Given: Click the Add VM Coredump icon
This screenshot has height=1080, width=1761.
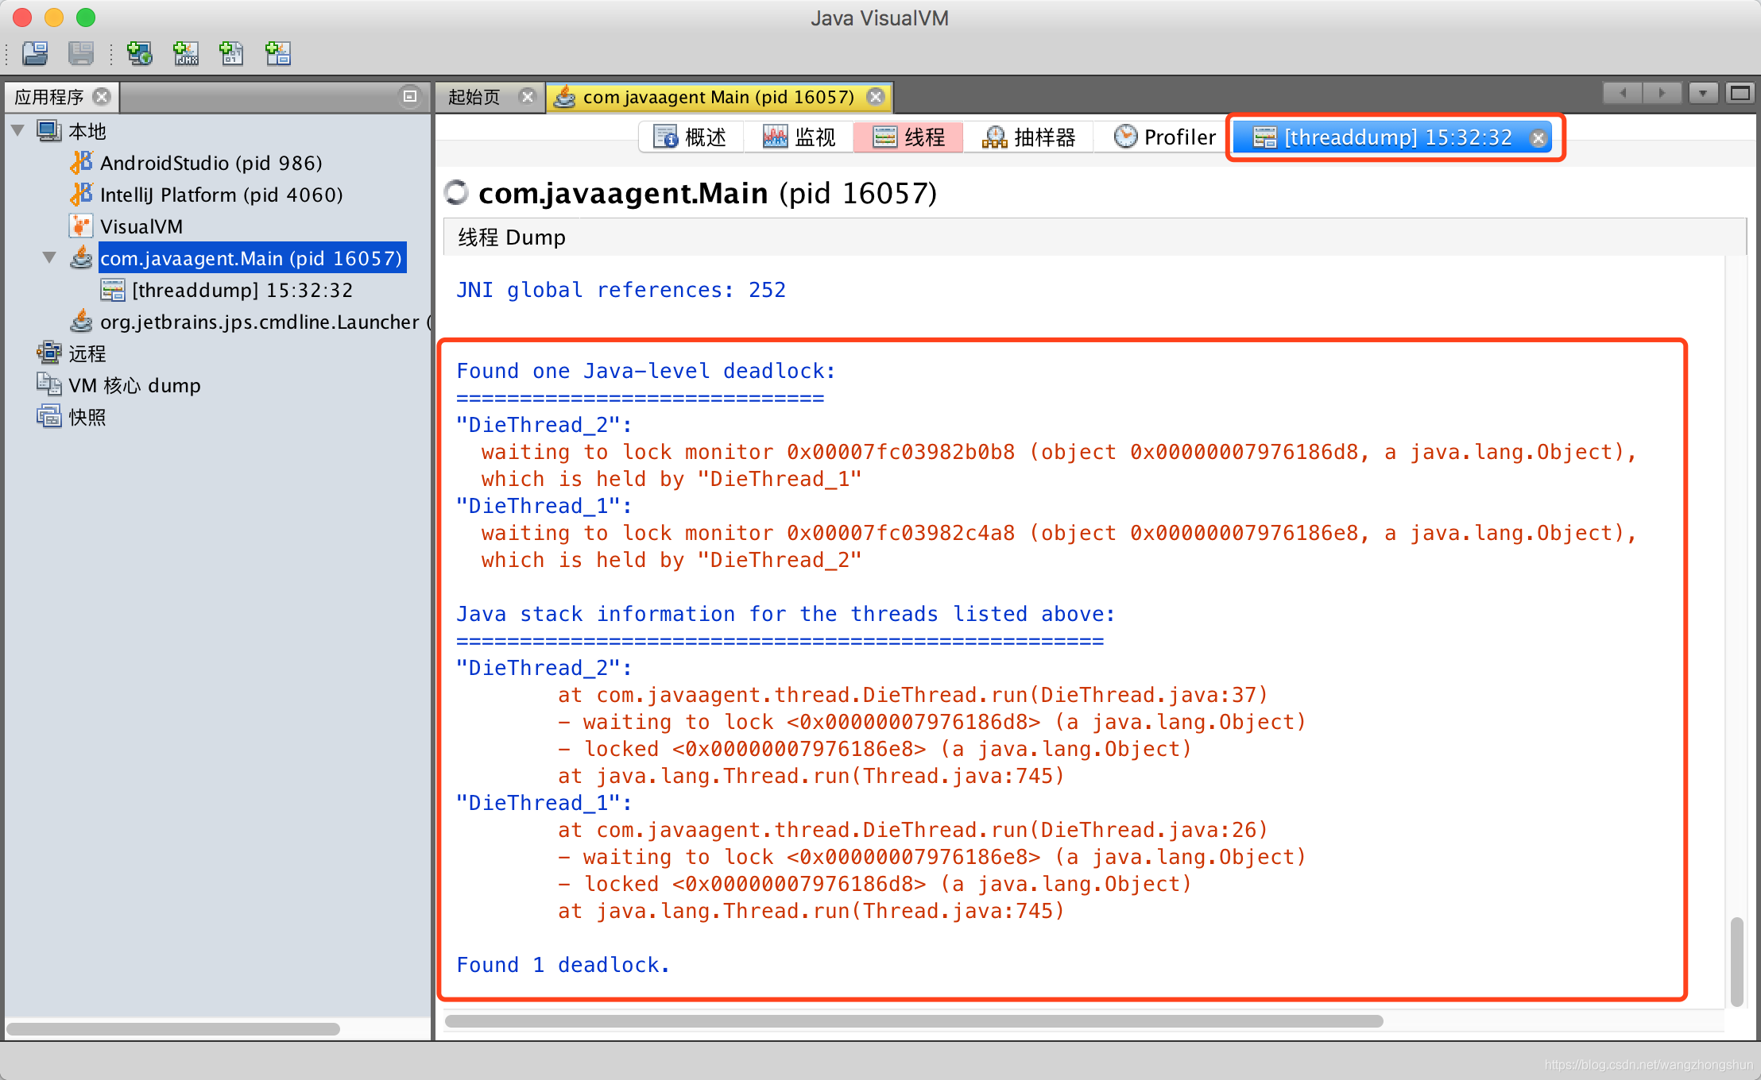Looking at the screenshot, I should pyautogui.click(x=231, y=53).
